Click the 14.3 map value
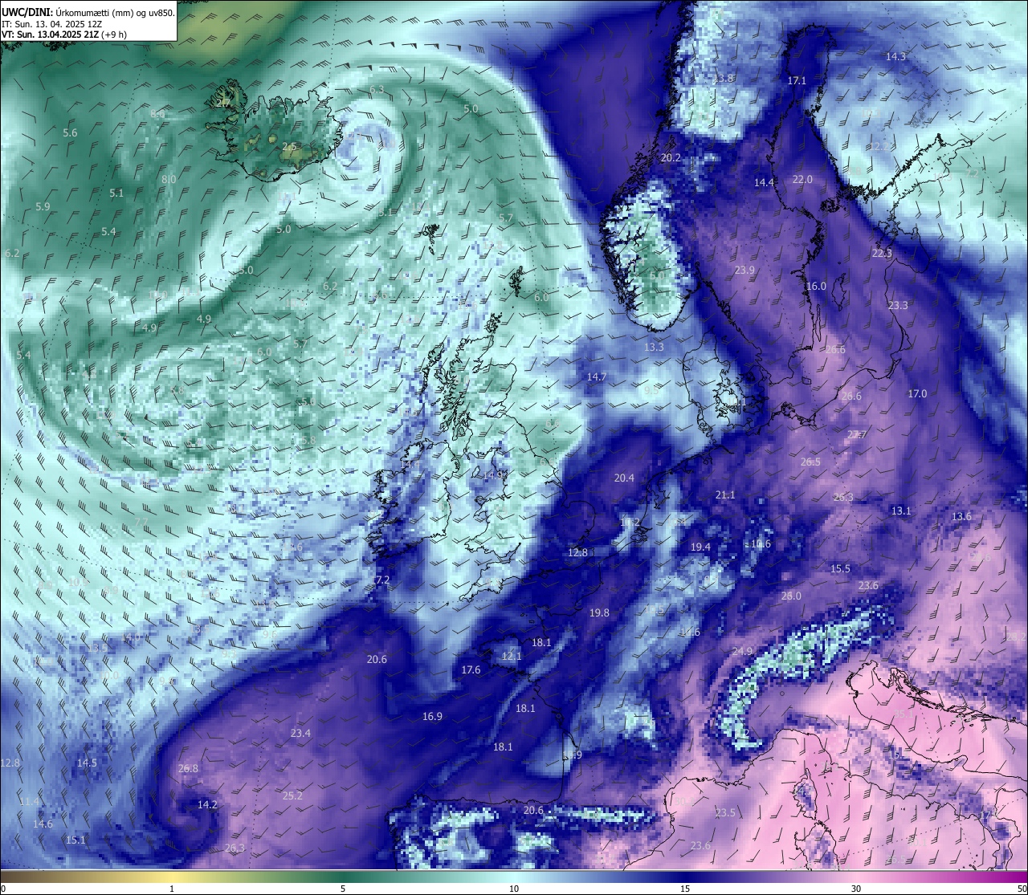This screenshot has width=1028, height=895. coord(895,57)
